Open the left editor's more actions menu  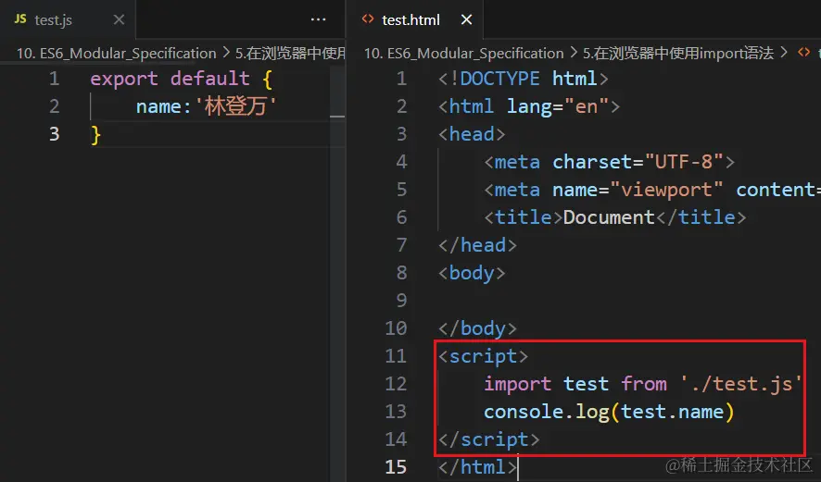(x=318, y=19)
